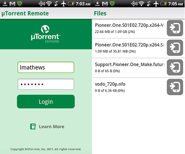Tap GPS icon in left status bar
The width and height of the screenshot is (185, 154).
[42, 4]
